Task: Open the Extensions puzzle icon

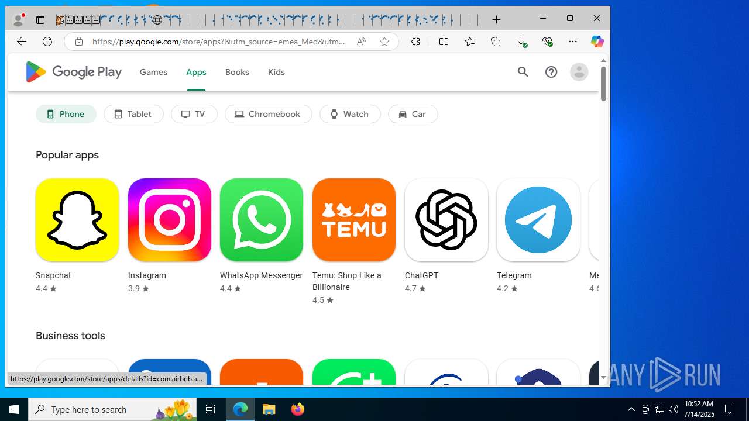Action: pyautogui.click(x=415, y=42)
